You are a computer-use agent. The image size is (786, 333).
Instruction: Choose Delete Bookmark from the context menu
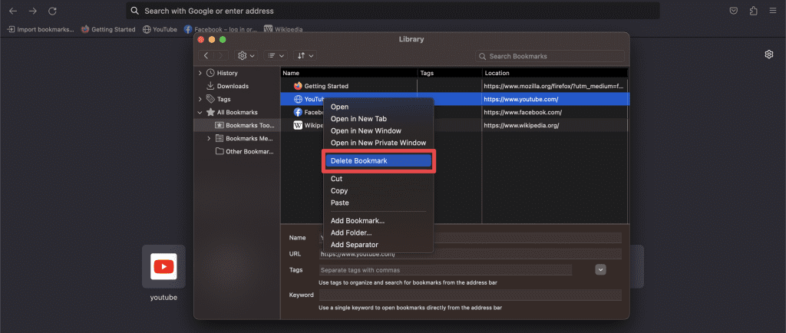[378, 161]
